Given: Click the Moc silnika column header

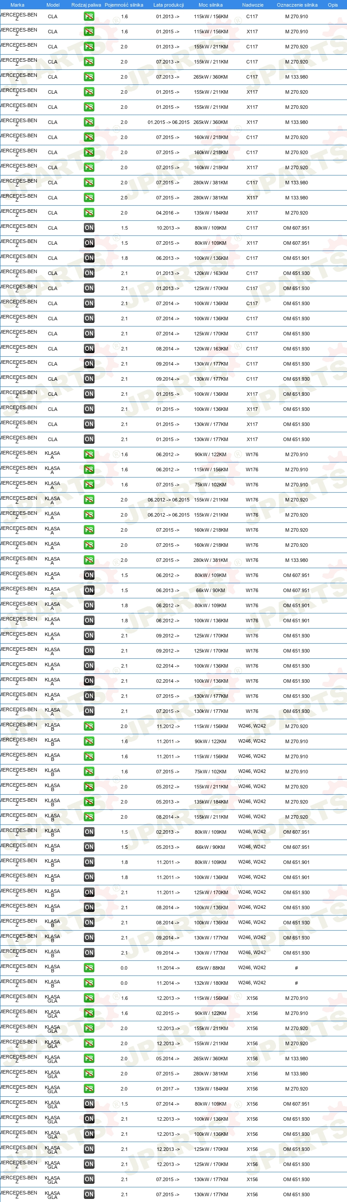Looking at the screenshot, I should coord(211,5).
